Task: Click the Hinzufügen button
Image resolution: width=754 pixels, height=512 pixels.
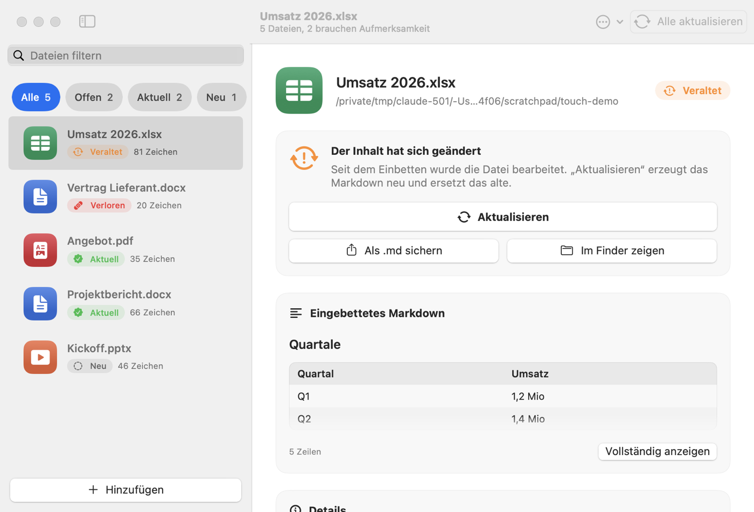Action: click(125, 490)
